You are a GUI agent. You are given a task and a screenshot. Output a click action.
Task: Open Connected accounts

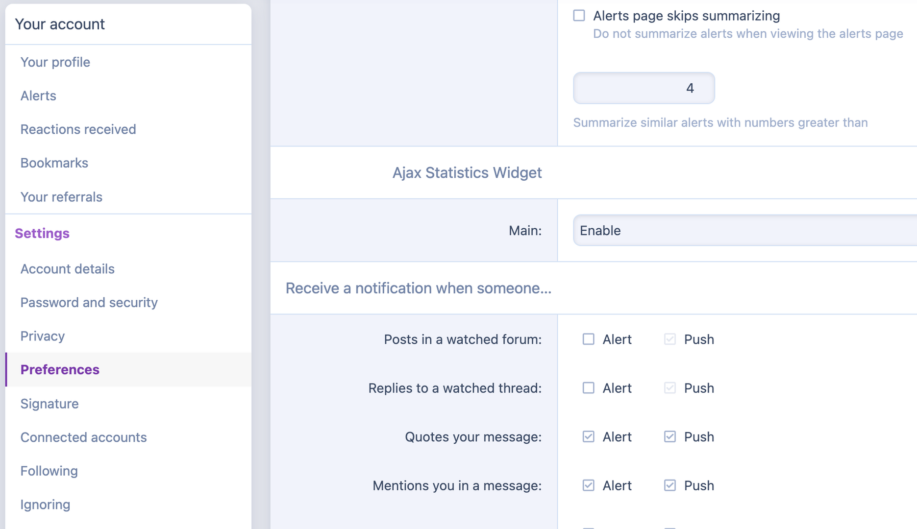click(x=128, y=437)
